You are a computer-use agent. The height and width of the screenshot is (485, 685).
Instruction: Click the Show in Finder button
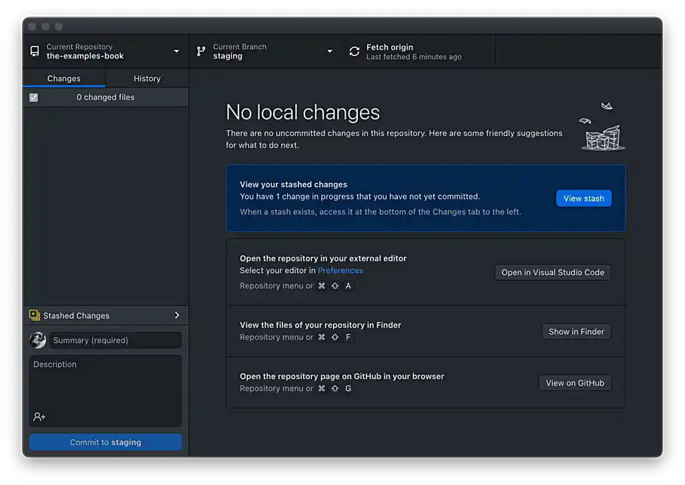(x=576, y=331)
